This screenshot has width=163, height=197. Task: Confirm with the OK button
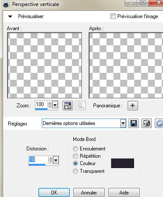pyautogui.click(x=54, y=193)
